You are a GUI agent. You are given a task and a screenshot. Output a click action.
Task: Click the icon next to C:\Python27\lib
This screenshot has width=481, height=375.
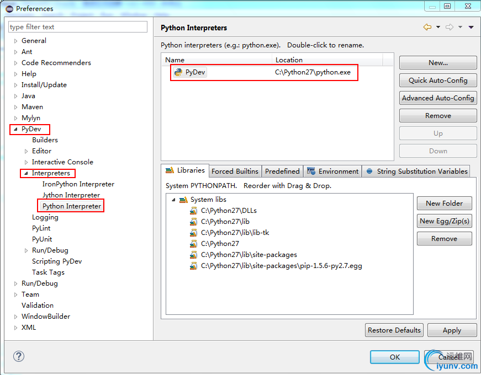click(x=194, y=222)
